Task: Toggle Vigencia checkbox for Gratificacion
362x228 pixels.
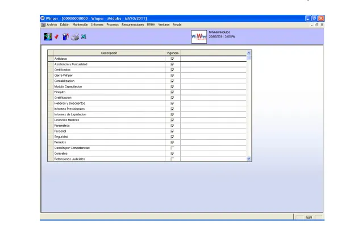Action: tap(172, 98)
